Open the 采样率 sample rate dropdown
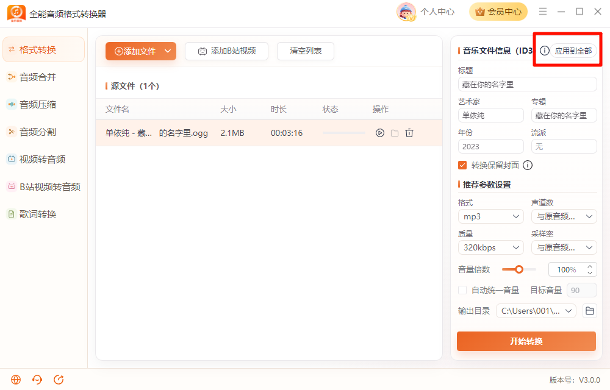 [x=564, y=247]
